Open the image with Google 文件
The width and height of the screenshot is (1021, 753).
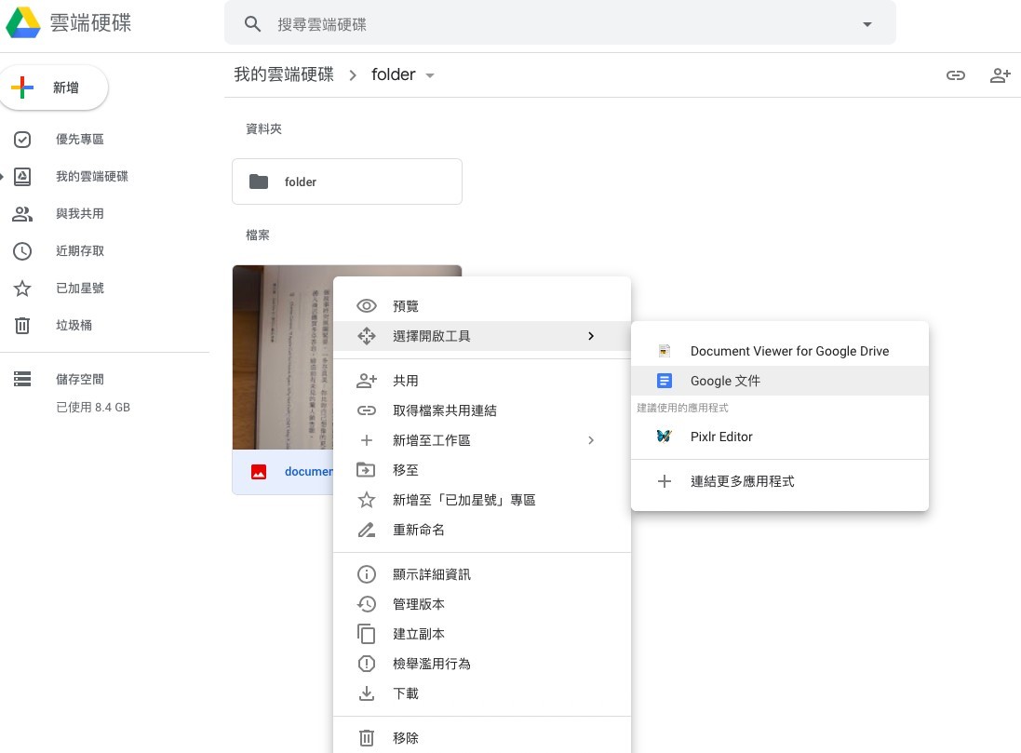tap(725, 381)
